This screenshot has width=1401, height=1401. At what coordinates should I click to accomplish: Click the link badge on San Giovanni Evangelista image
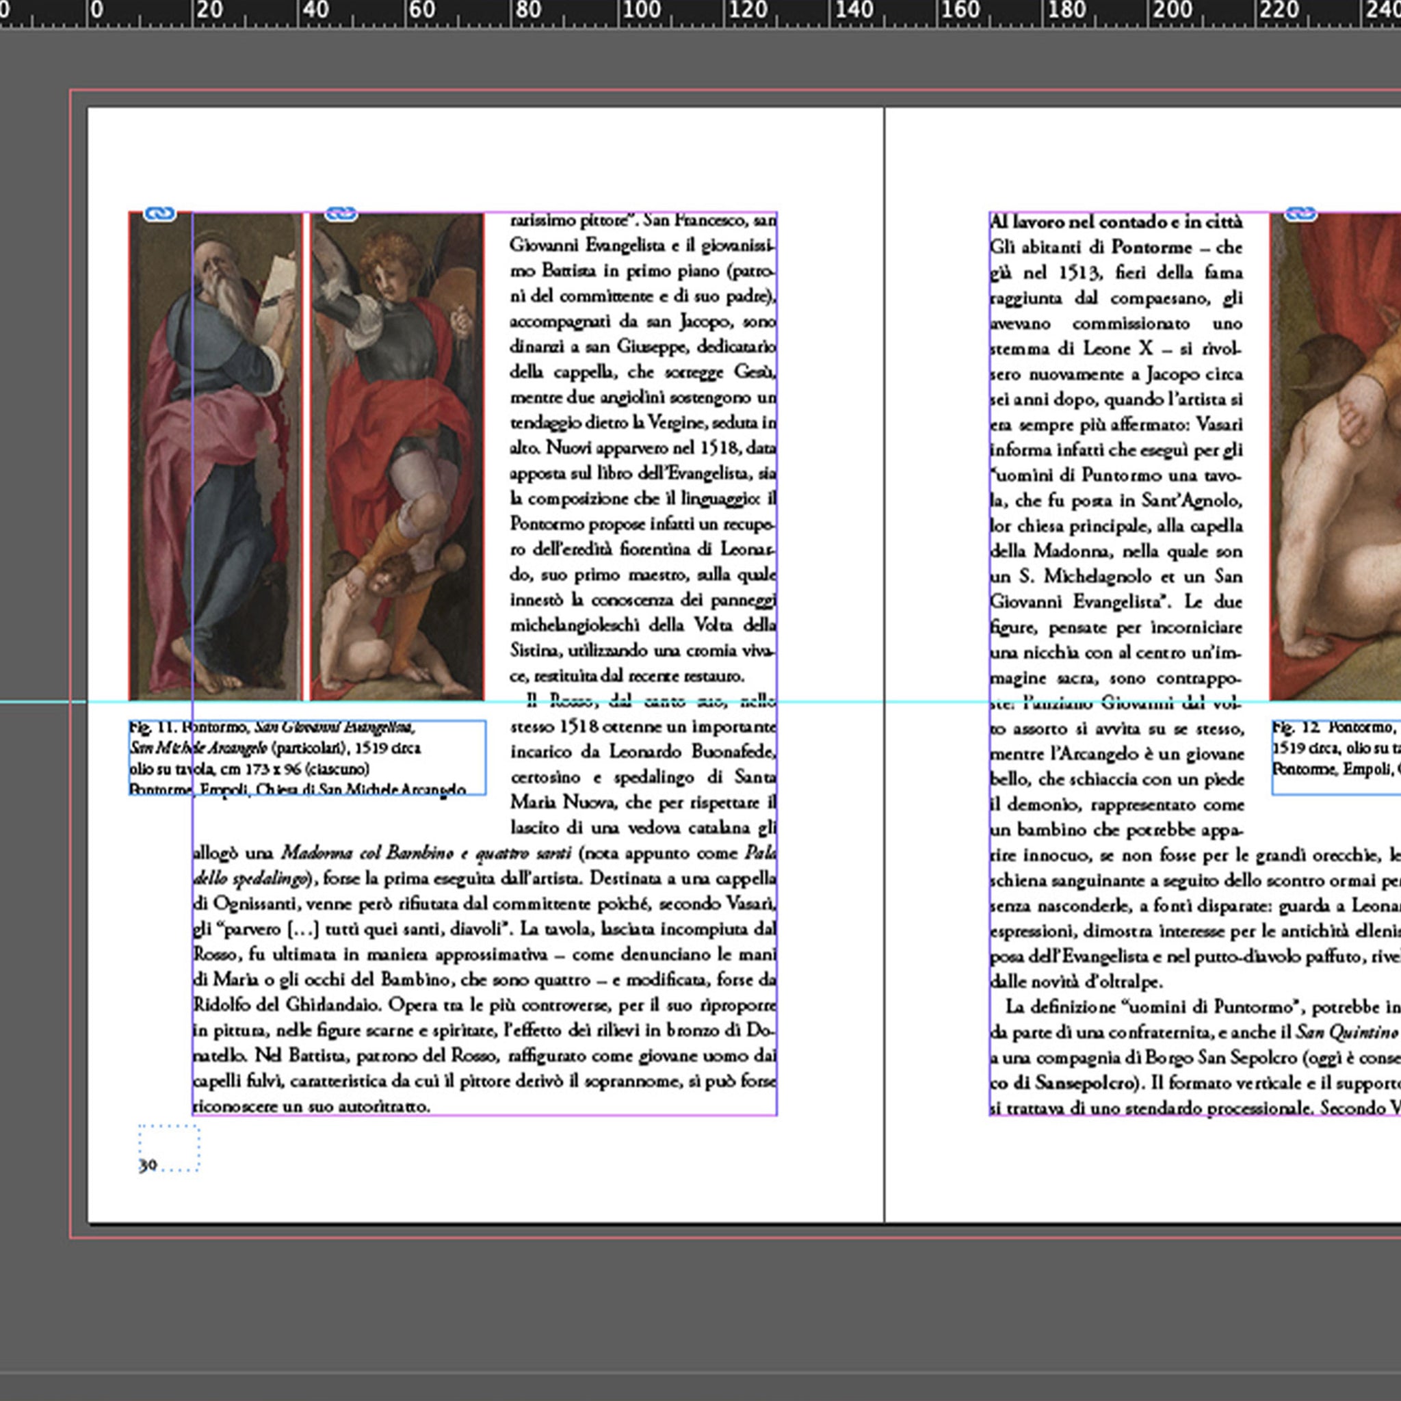pyautogui.click(x=159, y=214)
